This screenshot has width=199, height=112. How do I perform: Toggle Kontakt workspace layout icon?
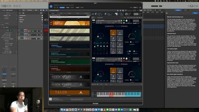click(x=123, y=11)
